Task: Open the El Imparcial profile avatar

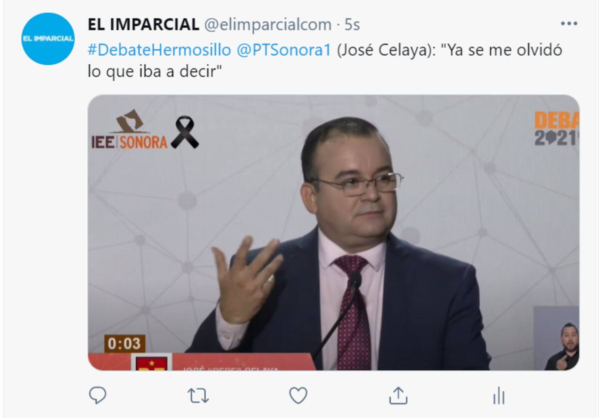Action: [x=48, y=39]
